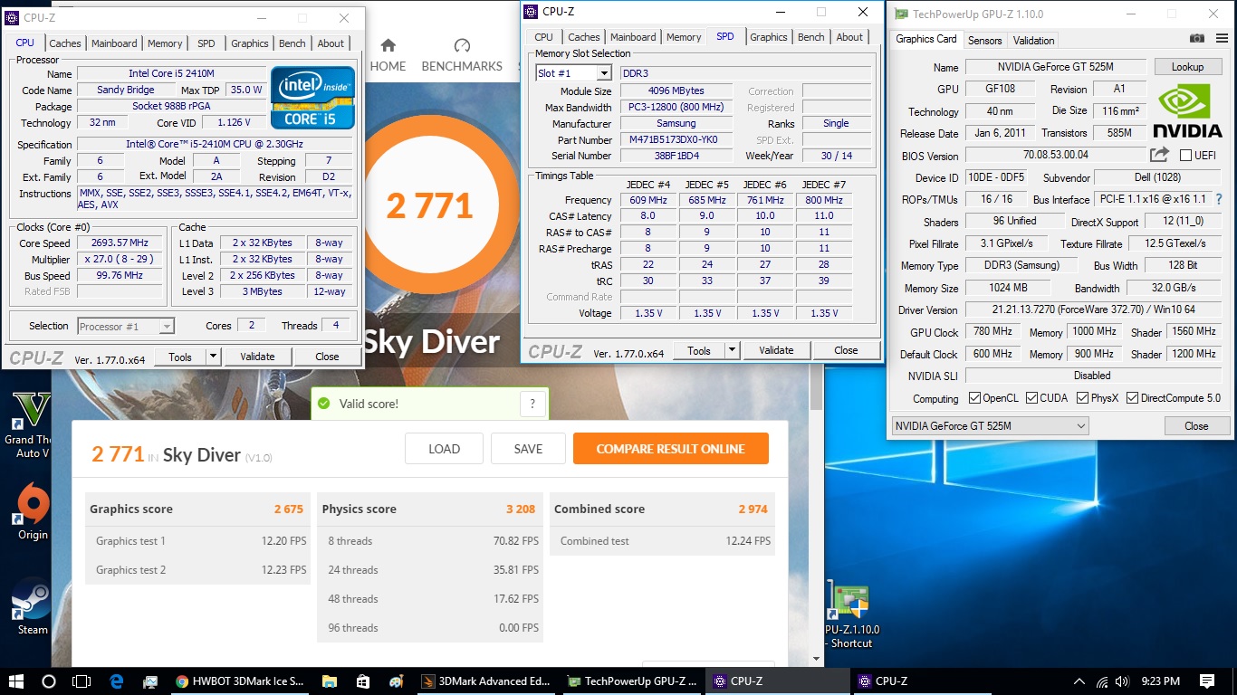Switch to Mainboard tab in left CPU-Z window
1237x695 pixels.
pyautogui.click(x=114, y=43)
